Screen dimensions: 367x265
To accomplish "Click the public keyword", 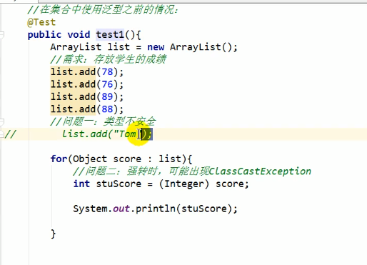I will (44, 35).
